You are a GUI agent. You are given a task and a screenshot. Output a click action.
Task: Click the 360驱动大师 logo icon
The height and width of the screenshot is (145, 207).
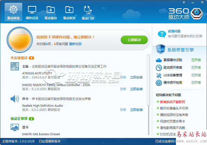click(x=197, y=14)
